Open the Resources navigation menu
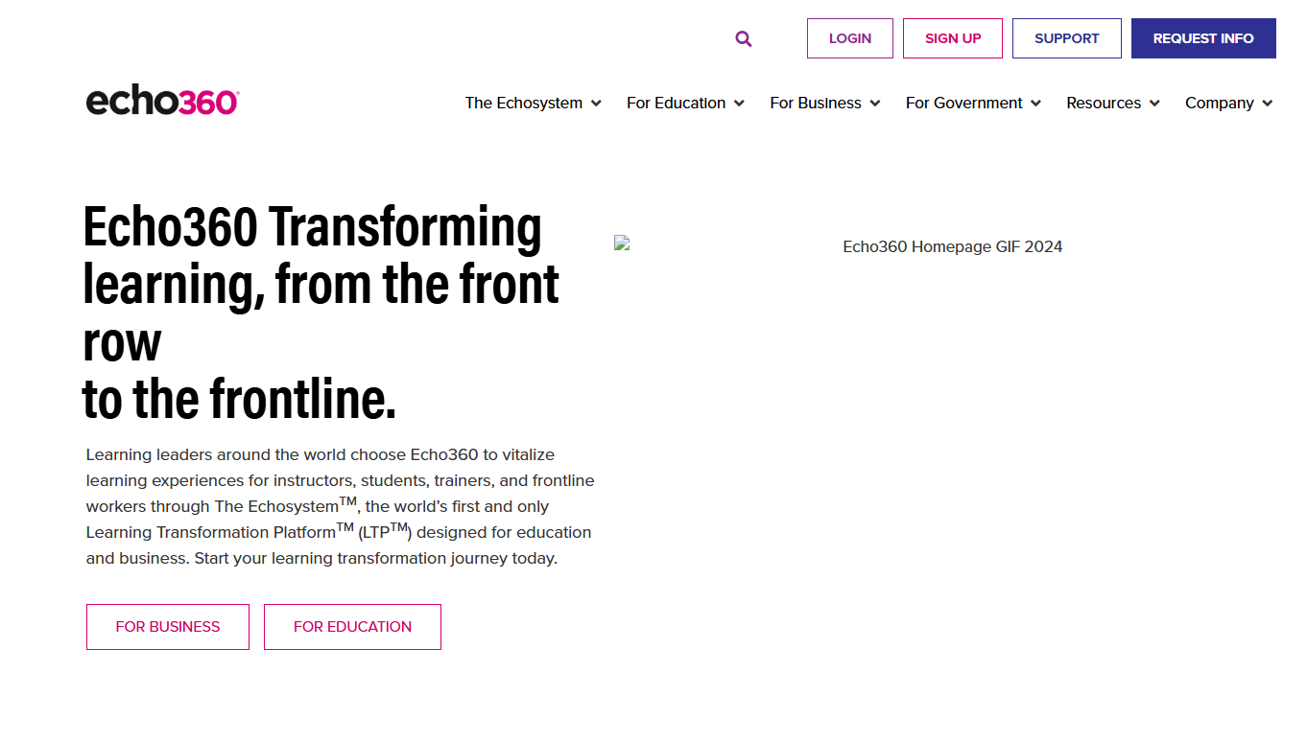Viewport: 1307px width, 742px height. pyautogui.click(x=1104, y=103)
